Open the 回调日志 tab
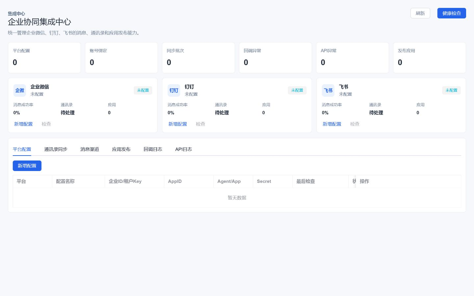Screen dimensions: 474x296 point(153,149)
